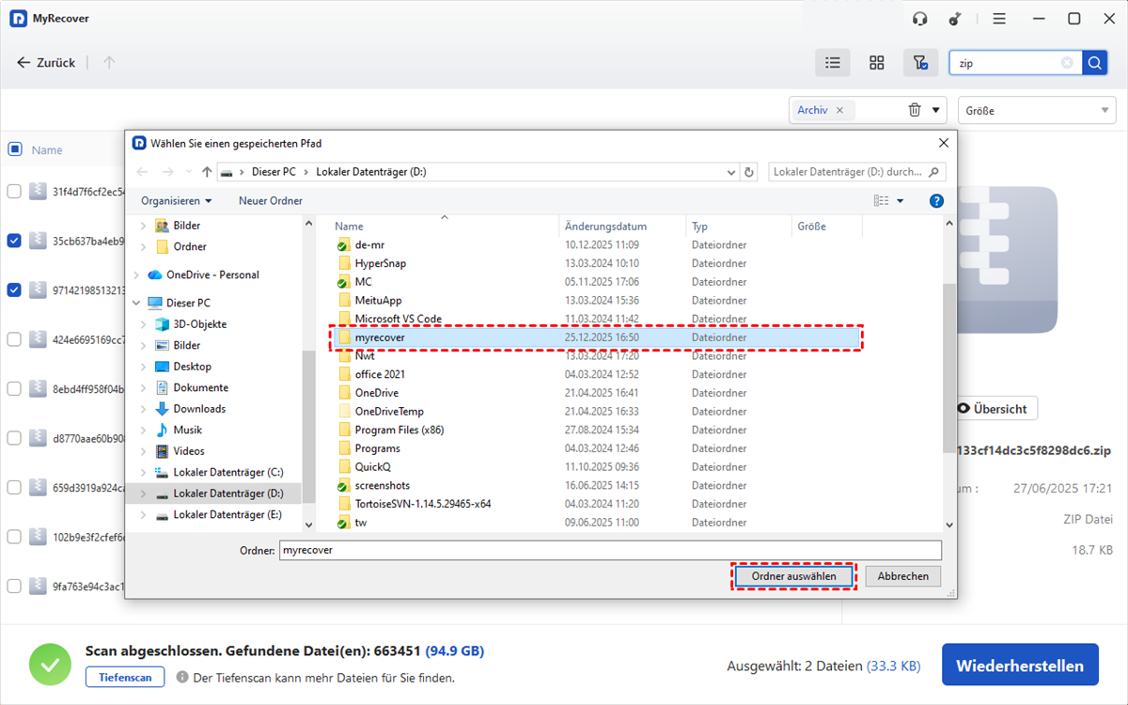Click the refresh icon in path dialog
The height and width of the screenshot is (705, 1128).
(749, 172)
